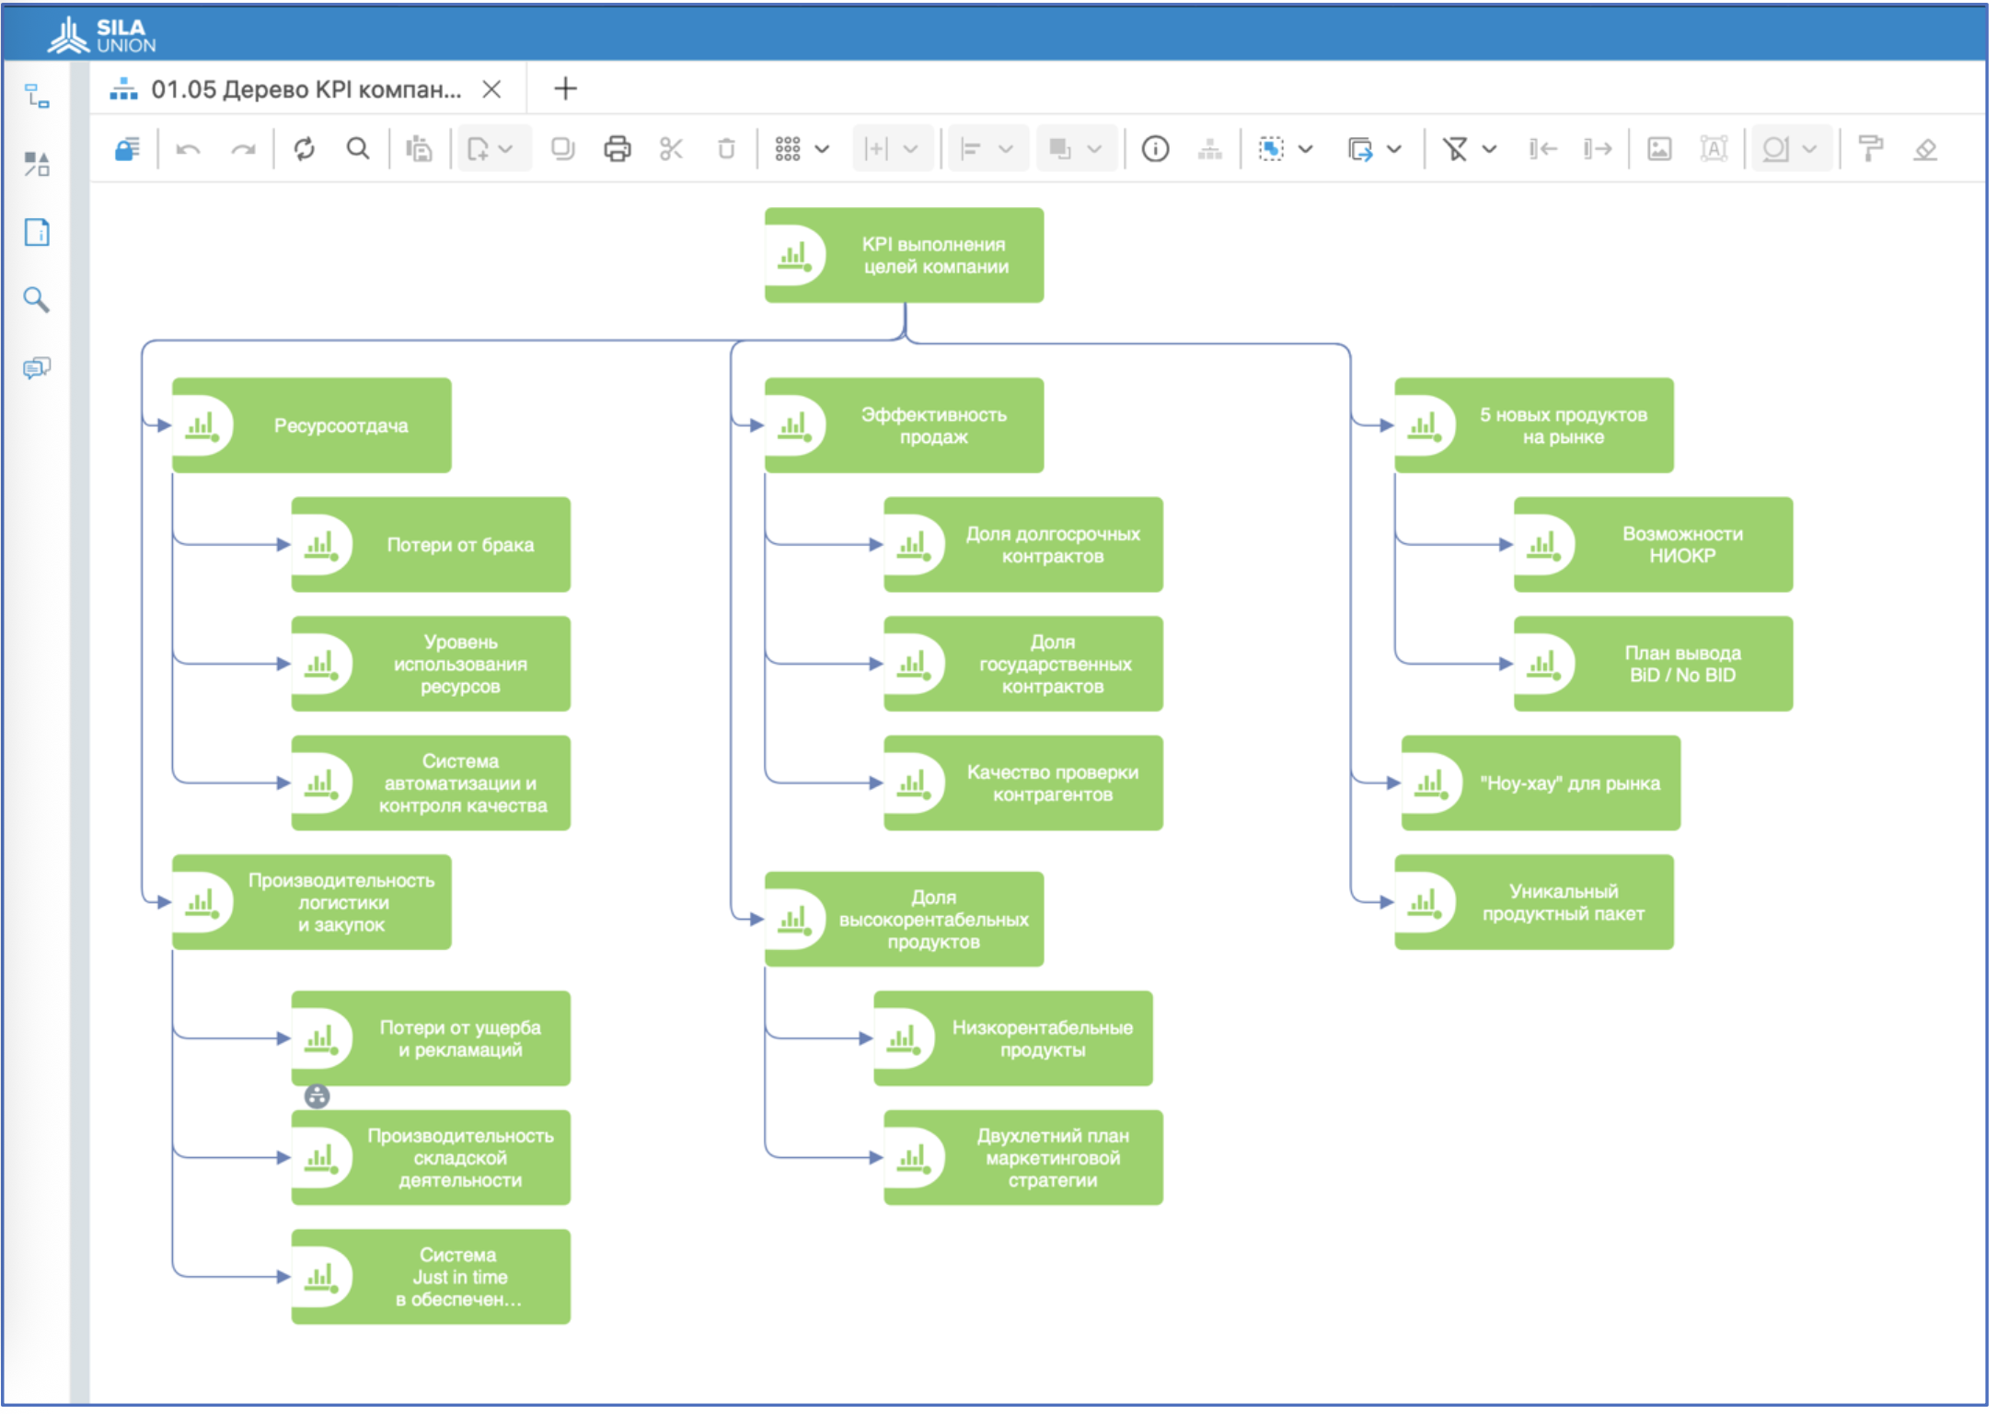Open the info circle icon
This screenshot has height=1414, width=1997.
(x=1155, y=149)
